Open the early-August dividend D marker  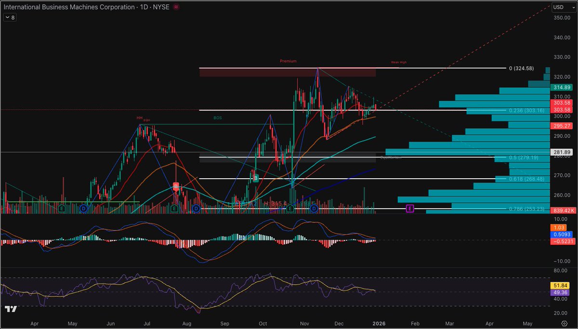[196, 209]
